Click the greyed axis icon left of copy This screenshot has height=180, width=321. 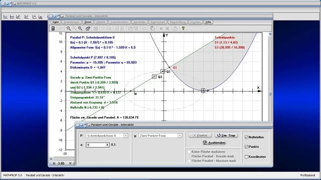point(144,28)
